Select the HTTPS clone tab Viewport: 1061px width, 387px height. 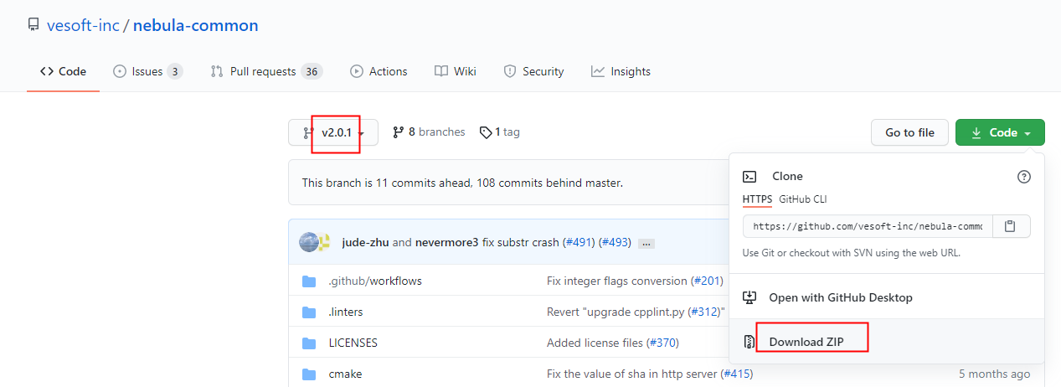758,199
